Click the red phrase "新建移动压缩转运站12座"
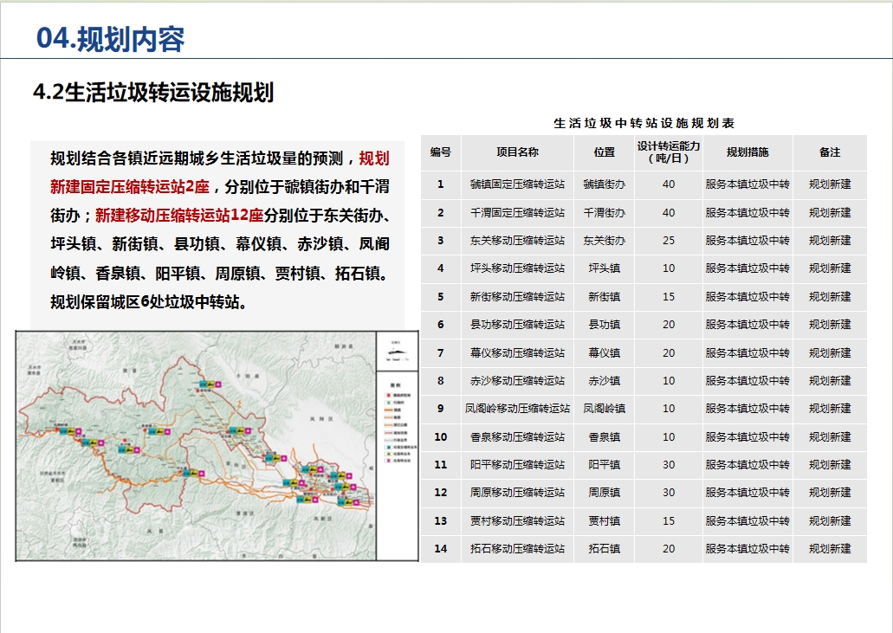Screen dimensions: 893x633 [x=179, y=216]
